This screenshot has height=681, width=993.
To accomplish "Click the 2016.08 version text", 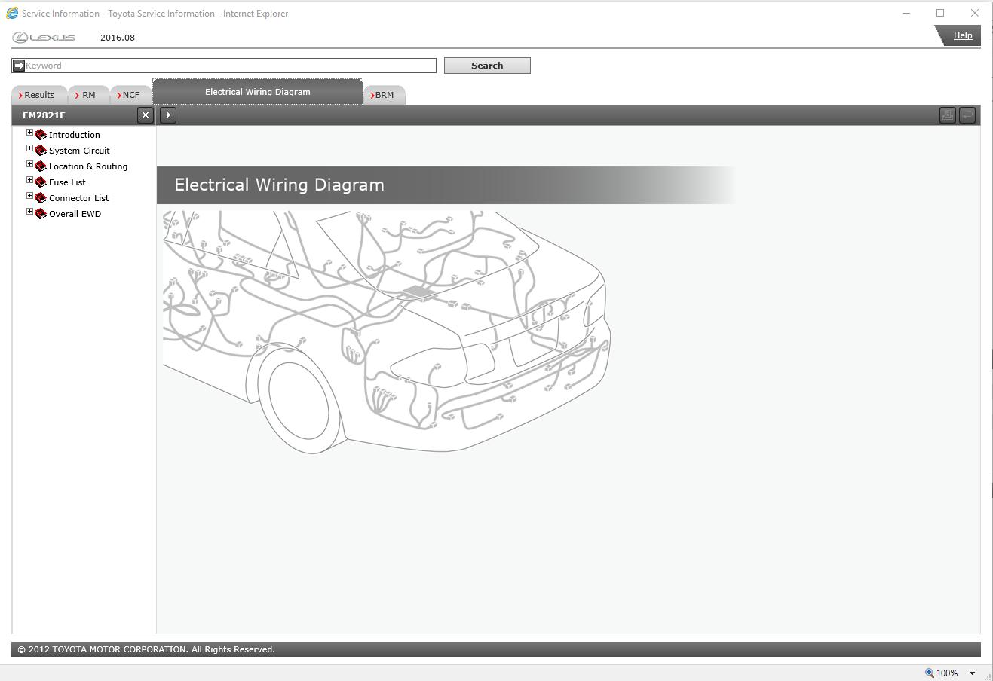I will point(118,38).
